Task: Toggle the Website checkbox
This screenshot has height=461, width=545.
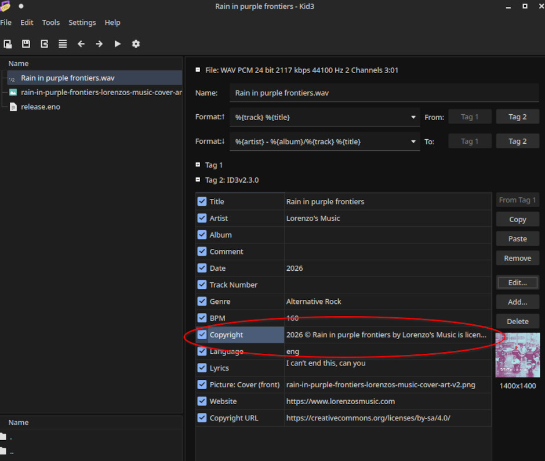Action: coord(202,401)
